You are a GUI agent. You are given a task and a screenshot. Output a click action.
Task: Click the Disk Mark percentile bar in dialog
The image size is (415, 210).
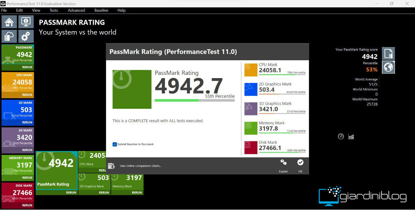282,152
